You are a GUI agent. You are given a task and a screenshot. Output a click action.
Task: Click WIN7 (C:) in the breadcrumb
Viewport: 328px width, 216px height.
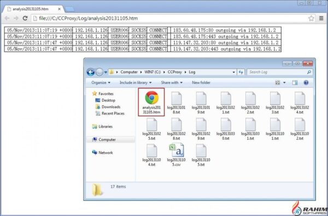coord(153,72)
